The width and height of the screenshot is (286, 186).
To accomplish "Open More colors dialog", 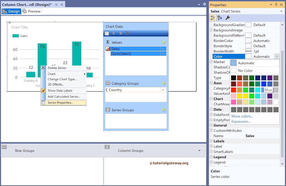I will point(242,116).
